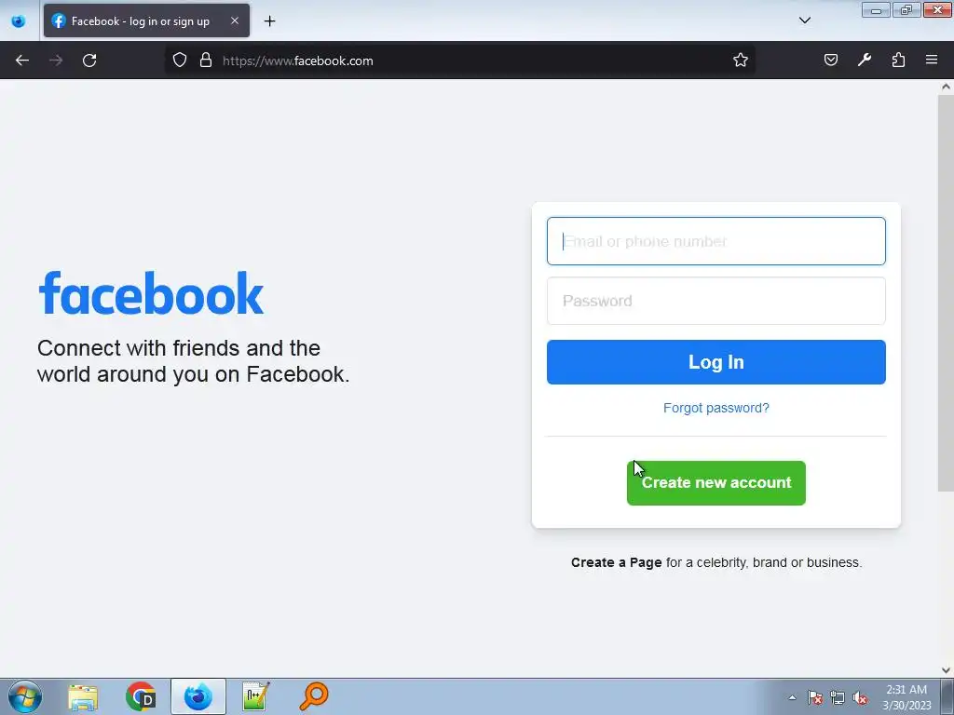
Task: Go back with the browser back arrow
Action: point(22,61)
